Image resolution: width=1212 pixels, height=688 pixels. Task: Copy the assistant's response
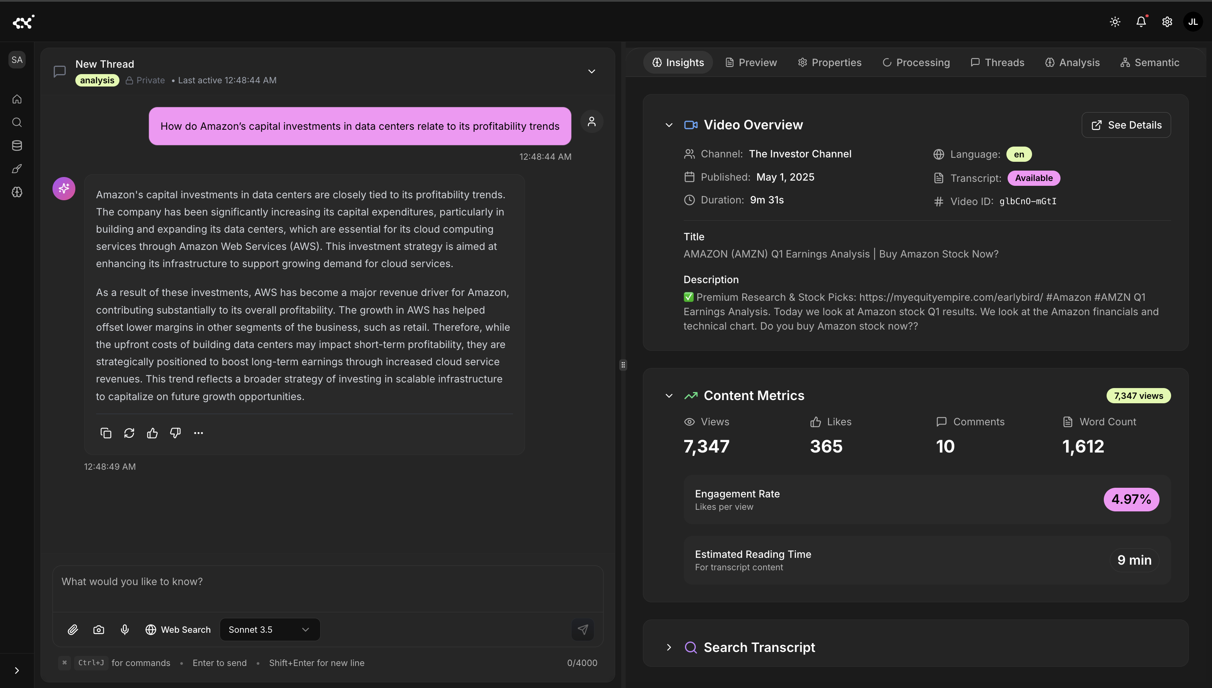pos(106,433)
